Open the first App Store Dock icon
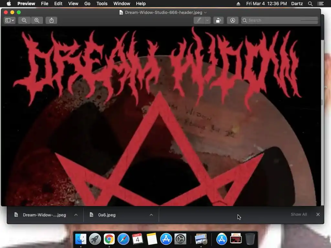The image size is (331, 248). click(x=166, y=239)
